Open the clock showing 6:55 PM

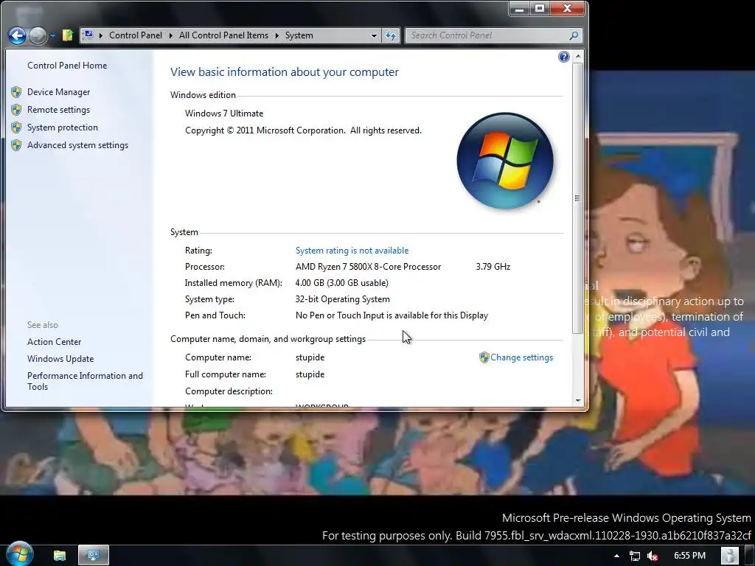click(x=689, y=556)
